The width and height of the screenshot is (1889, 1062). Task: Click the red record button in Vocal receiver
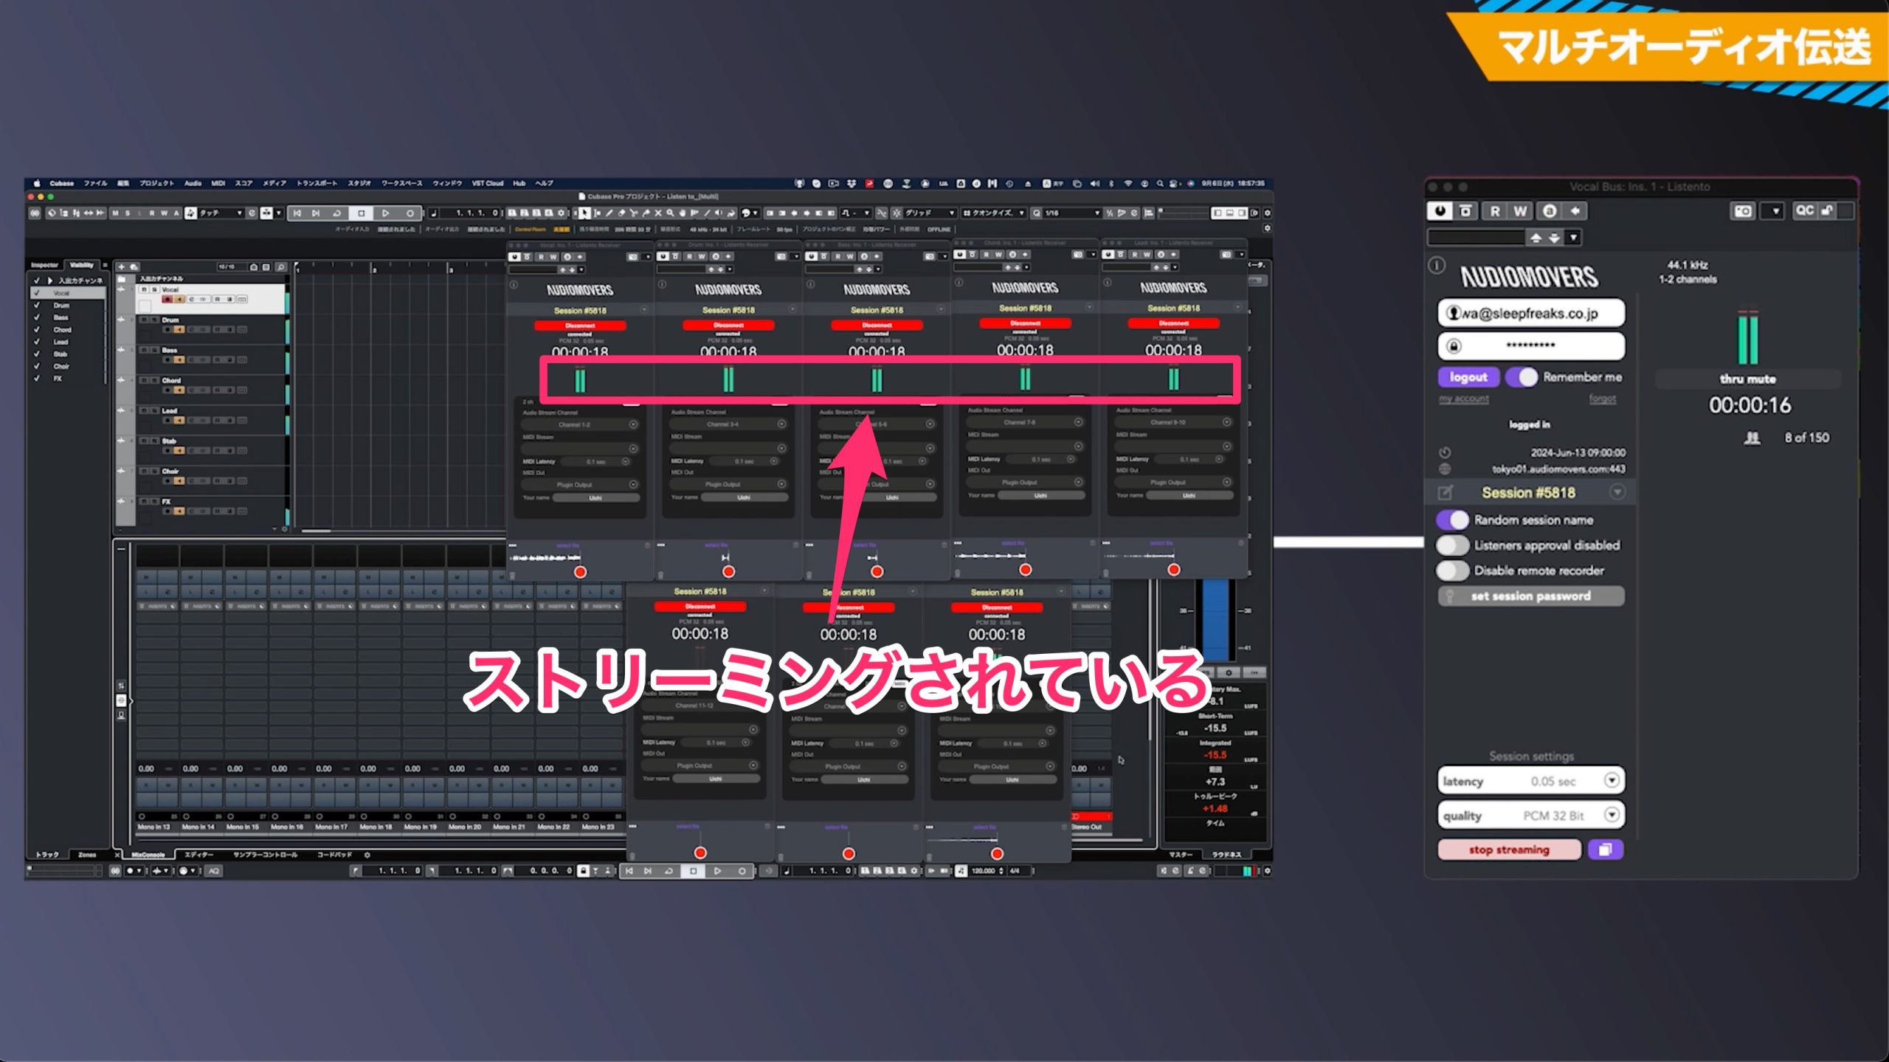click(580, 572)
